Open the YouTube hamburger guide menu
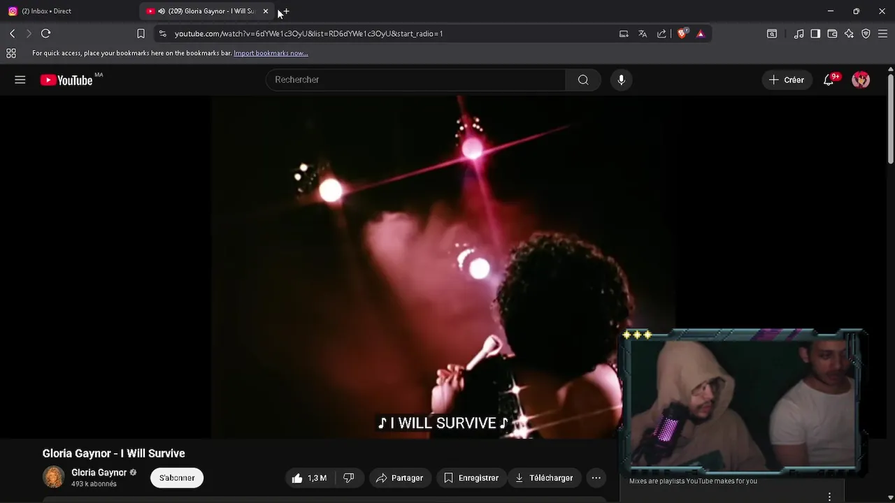The image size is (895, 503). [20, 80]
